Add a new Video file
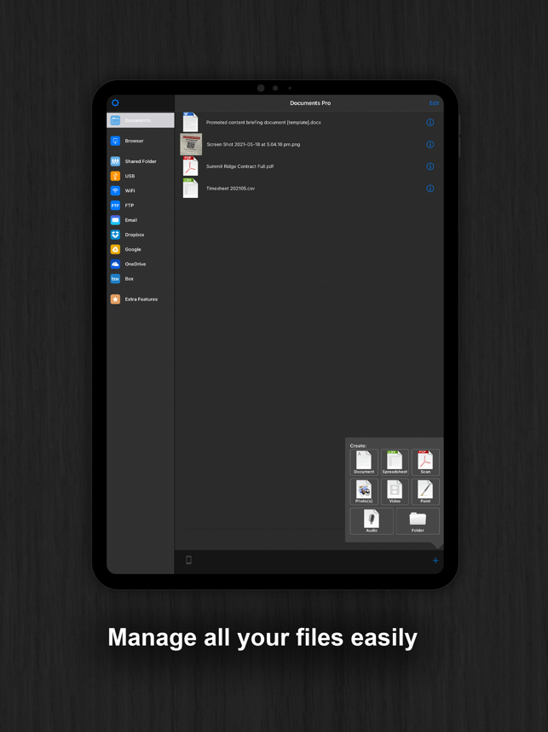This screenshot has width=548, height=732. coord(395,491)
